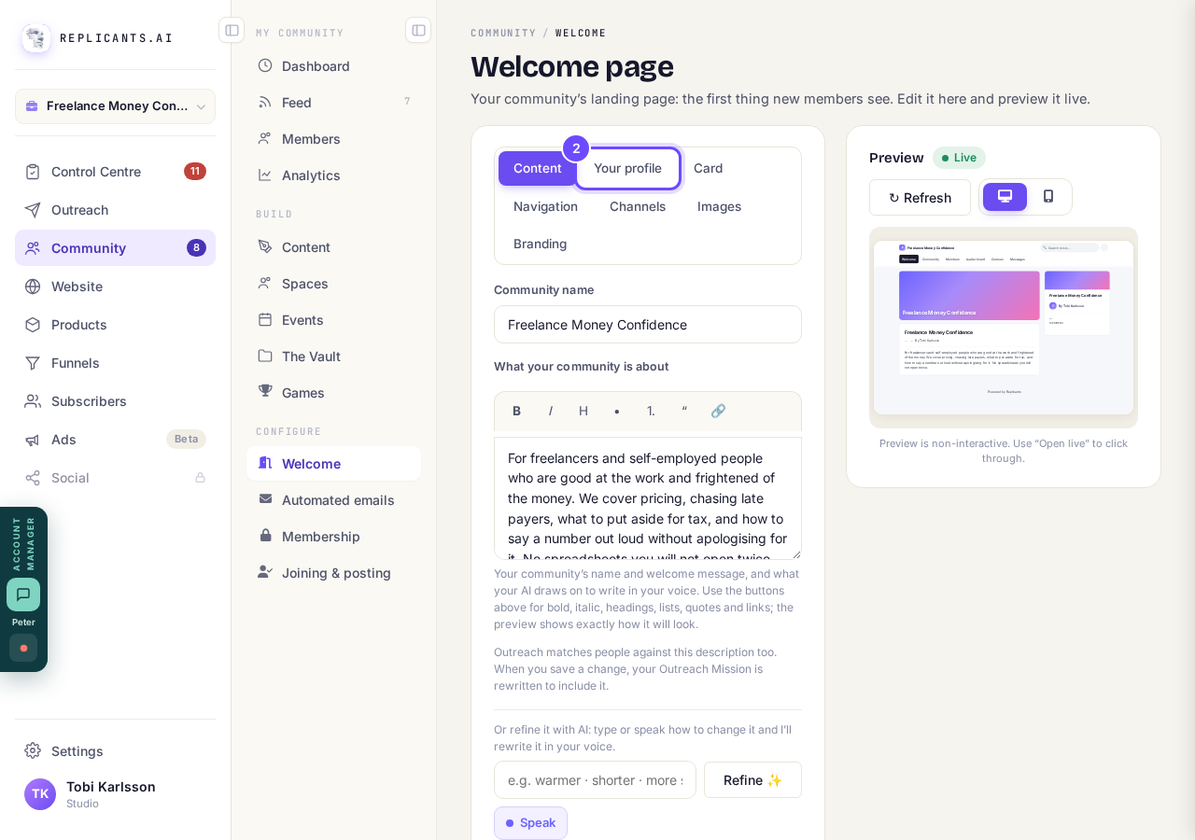The width and height of the screenshot is (1195, 840).
Task: Insert a heading with the H button
Action: point(583,411)
